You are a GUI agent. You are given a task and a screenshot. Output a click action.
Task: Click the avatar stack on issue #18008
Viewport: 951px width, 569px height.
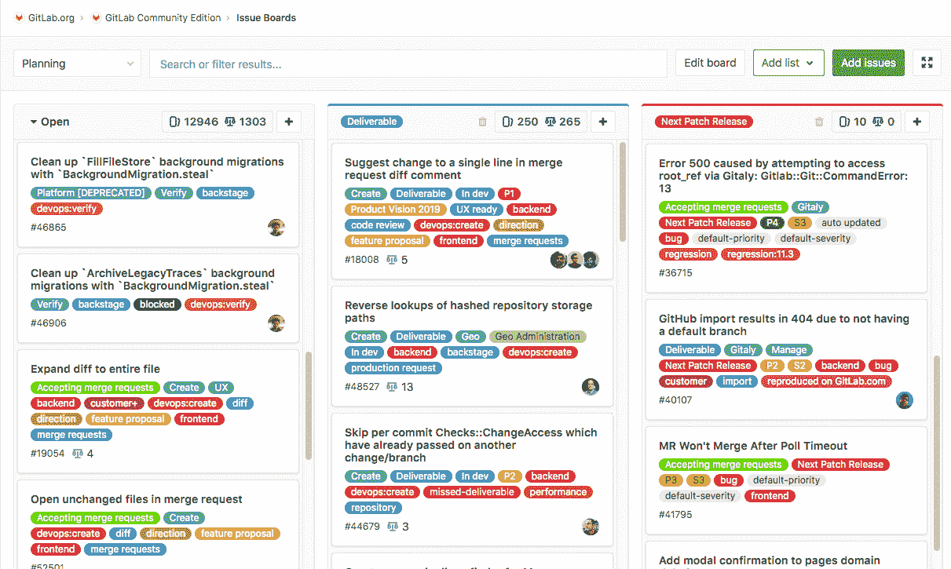(x=574, y=259)
